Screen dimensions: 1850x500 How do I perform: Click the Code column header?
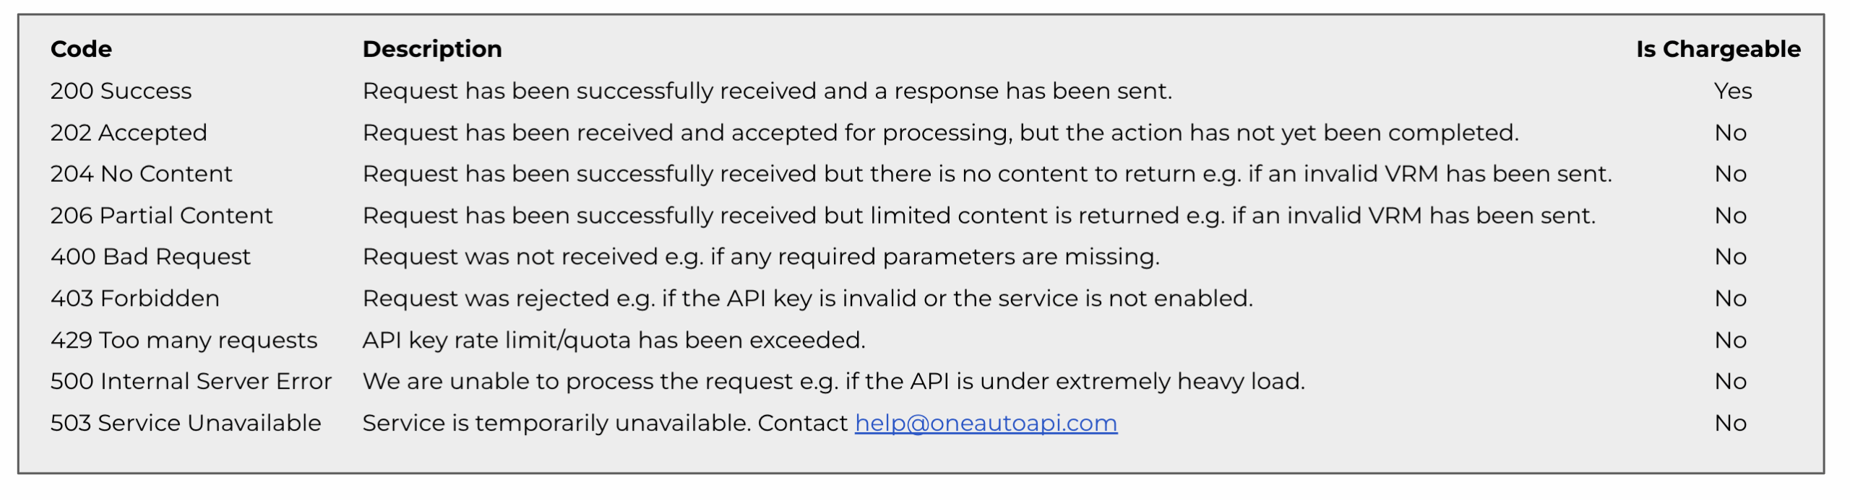(81, 49)
